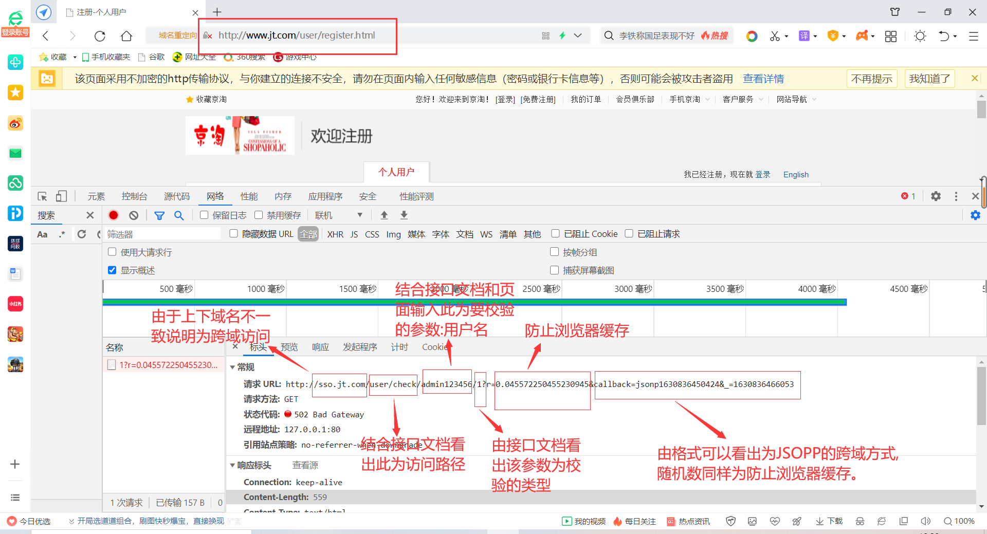Open the undo history dropdown arrow
This screenshot has height=534, width=987.
coord(955,36)
